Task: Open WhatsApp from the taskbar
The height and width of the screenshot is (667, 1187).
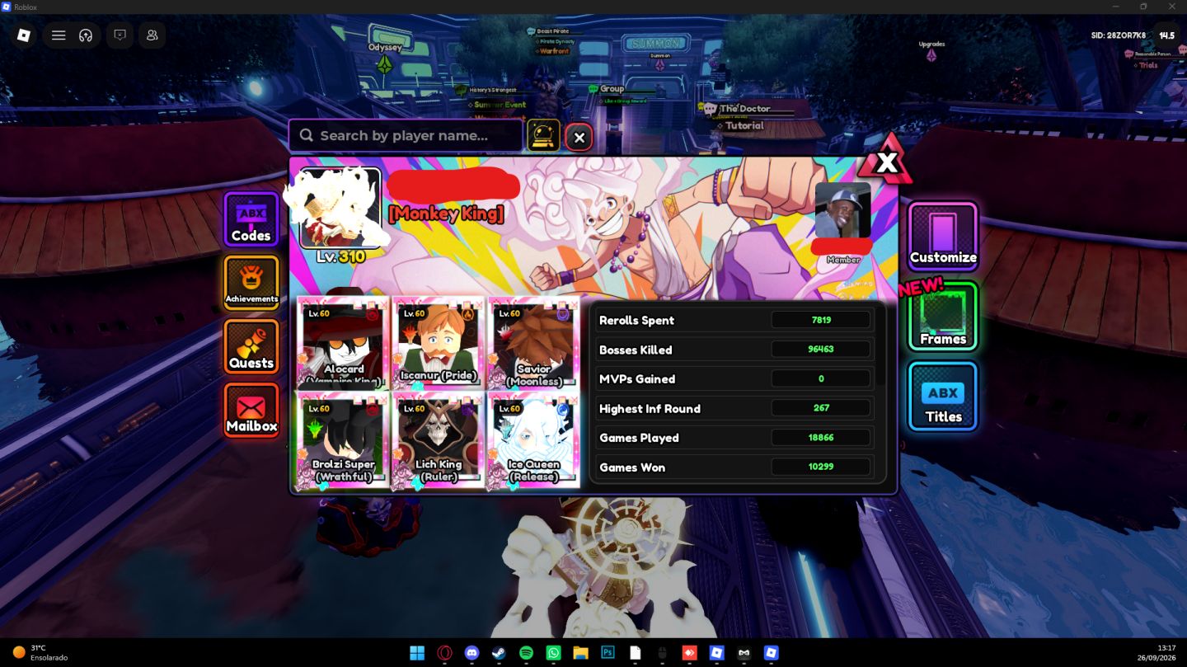Action: (553, 653)
